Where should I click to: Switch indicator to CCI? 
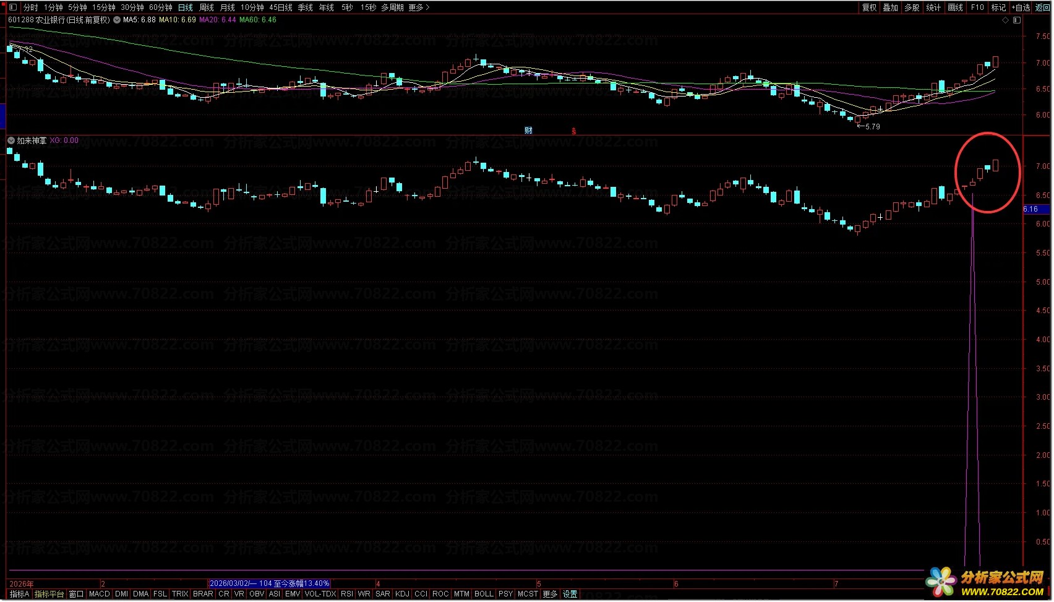pos(421,594)
